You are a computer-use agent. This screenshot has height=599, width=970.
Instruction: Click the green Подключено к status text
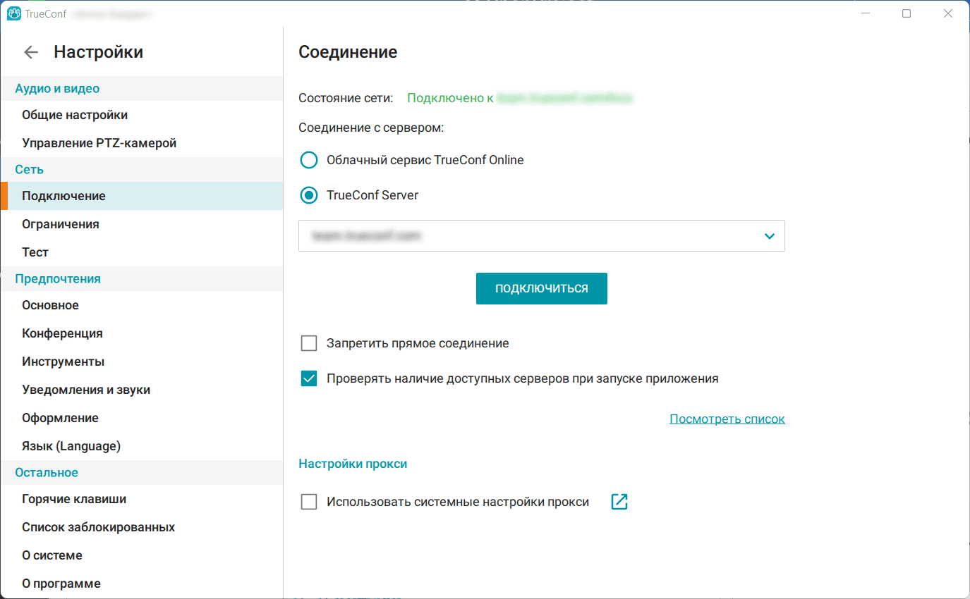(450, 99)
